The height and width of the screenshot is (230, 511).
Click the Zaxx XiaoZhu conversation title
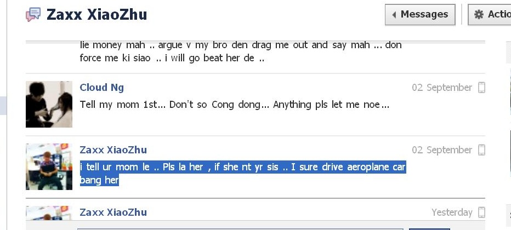click(96, 15)
